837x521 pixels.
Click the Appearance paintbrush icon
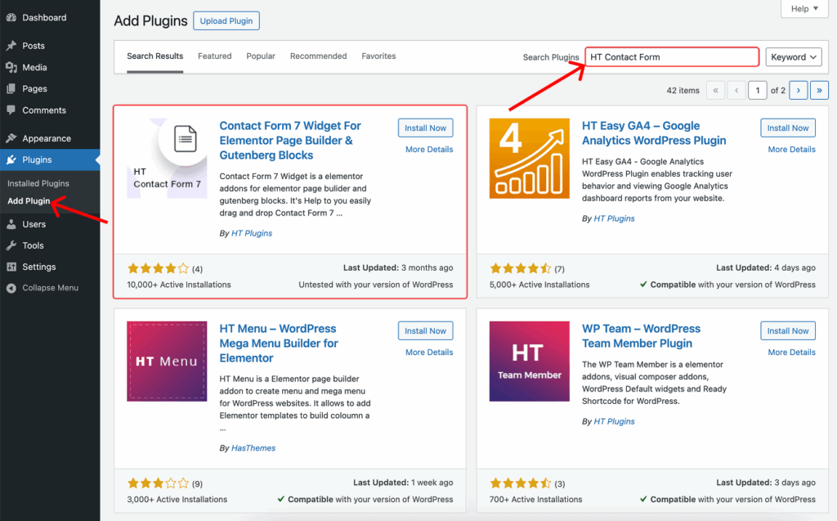point(11,138)
